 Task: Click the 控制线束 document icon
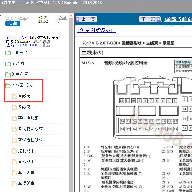pyautogui.click(x=14, y=151)
